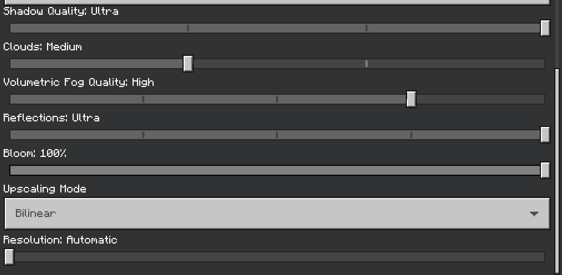Set Volumetric Fog Quality to far right end
562x275 pixels.
click(543, 99)
